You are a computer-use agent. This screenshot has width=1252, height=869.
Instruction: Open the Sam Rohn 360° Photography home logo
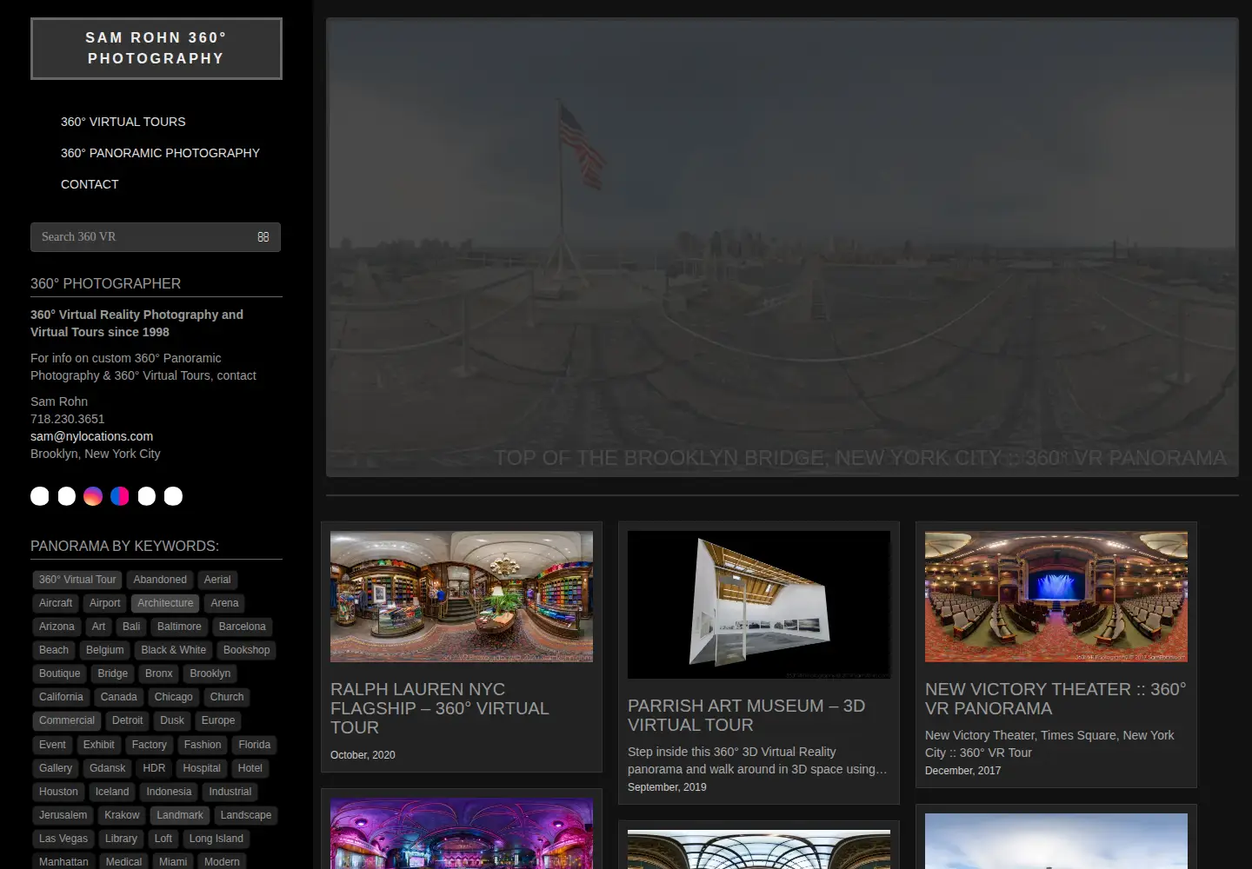click(x=156, y=49)
